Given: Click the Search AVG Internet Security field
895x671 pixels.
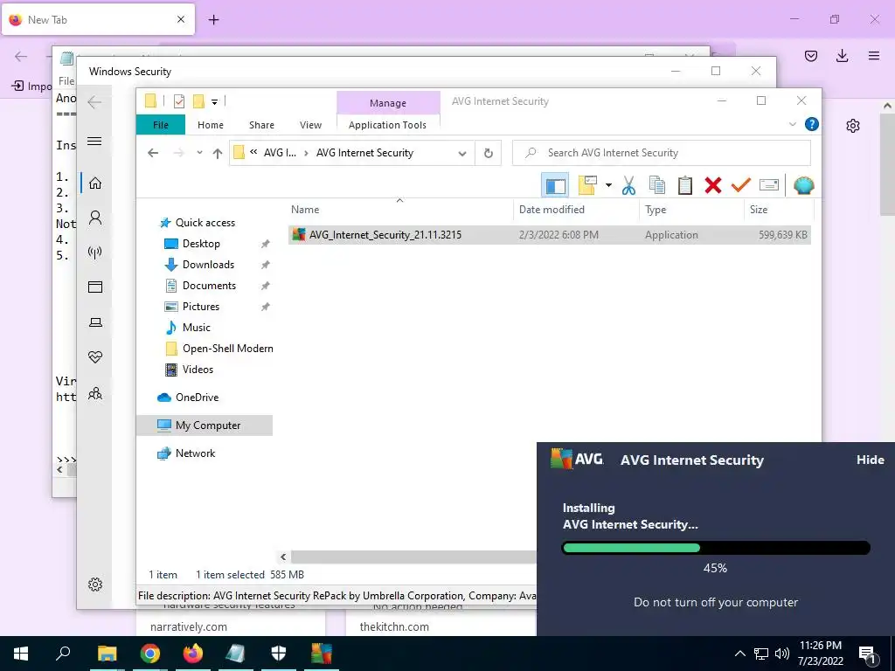Looking at the screenshot, I should point(662,153).
